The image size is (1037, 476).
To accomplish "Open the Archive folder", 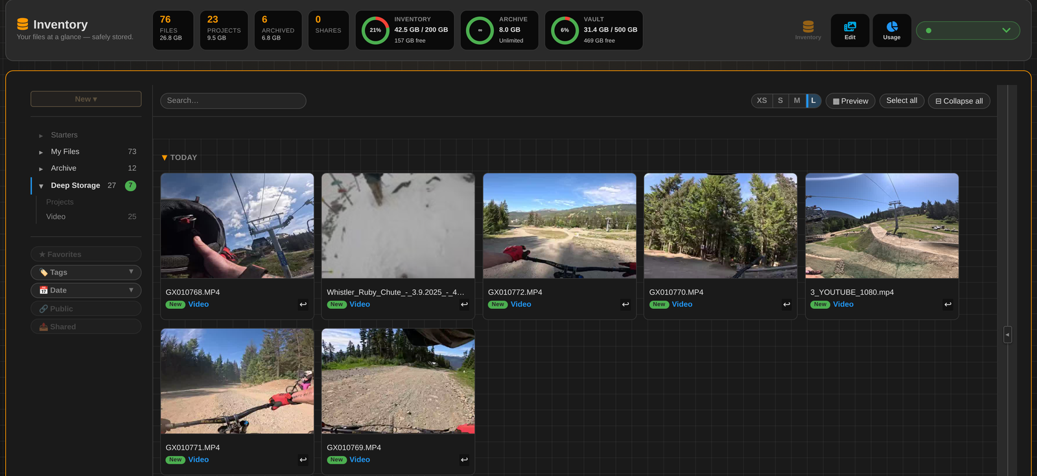I will pos(64,168).
